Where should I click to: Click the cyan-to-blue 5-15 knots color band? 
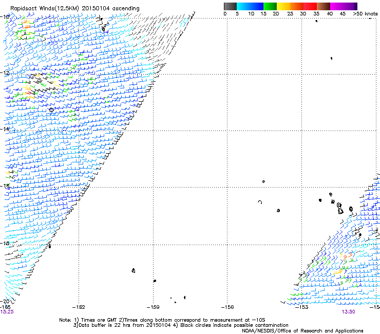250,6
